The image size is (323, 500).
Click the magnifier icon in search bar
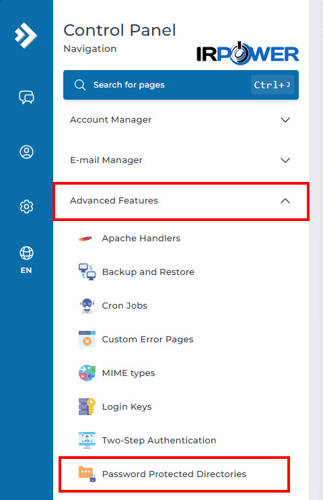pos(79,85)
